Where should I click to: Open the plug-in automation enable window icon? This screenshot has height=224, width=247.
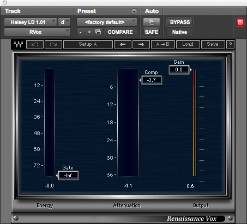[x=152, y=22]
